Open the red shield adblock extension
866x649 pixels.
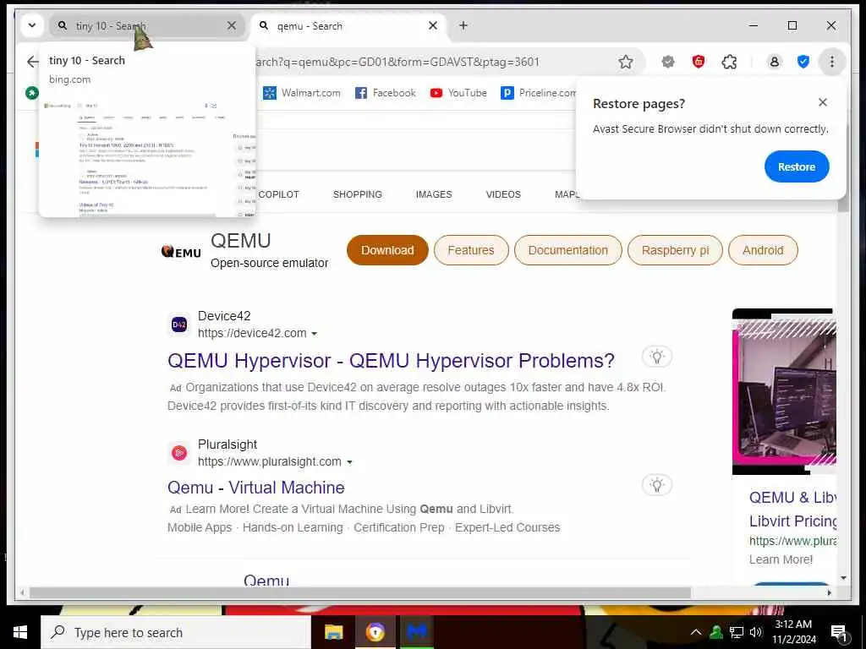698,62
